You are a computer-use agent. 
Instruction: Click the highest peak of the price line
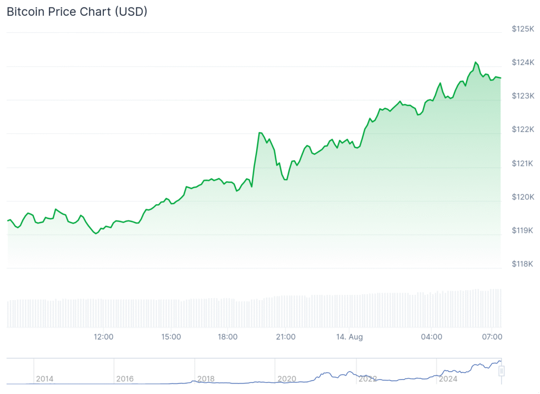pyautogui.click(x=475, y=62)
